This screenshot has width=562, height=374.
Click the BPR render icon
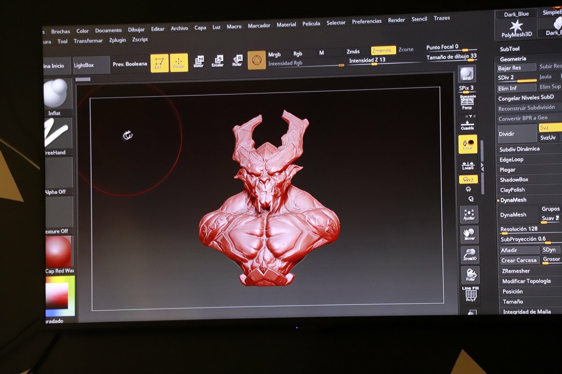pos(467,74)
